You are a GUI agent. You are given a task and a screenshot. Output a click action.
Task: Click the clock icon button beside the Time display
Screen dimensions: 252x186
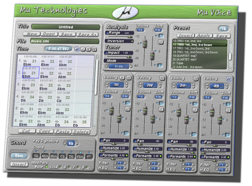pyautogui.click(x=77, y=49)
